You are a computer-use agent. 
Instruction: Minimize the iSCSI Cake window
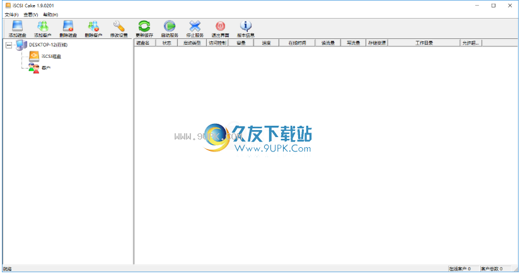tap(477, 5)
